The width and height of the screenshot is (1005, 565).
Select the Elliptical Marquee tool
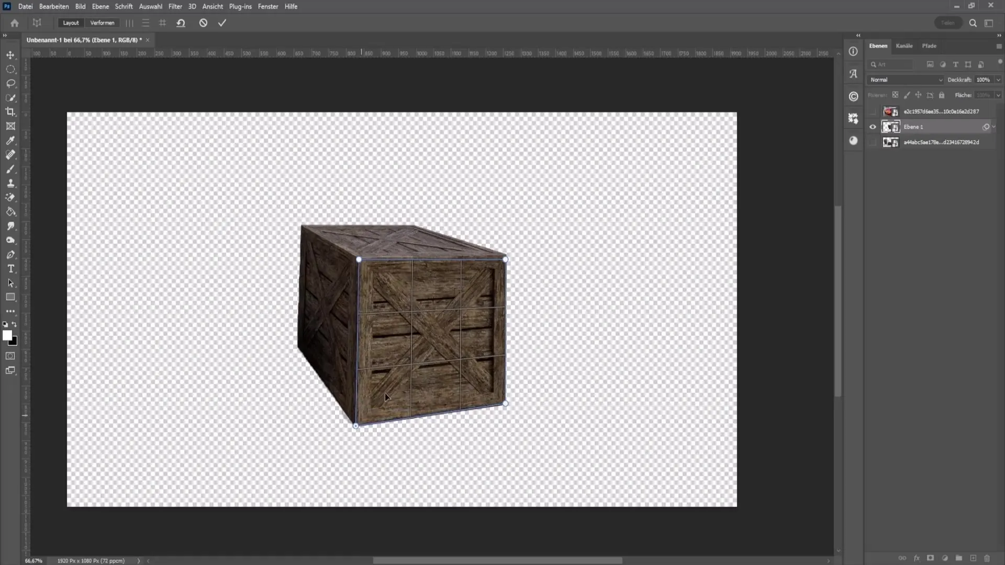[10, 69]
